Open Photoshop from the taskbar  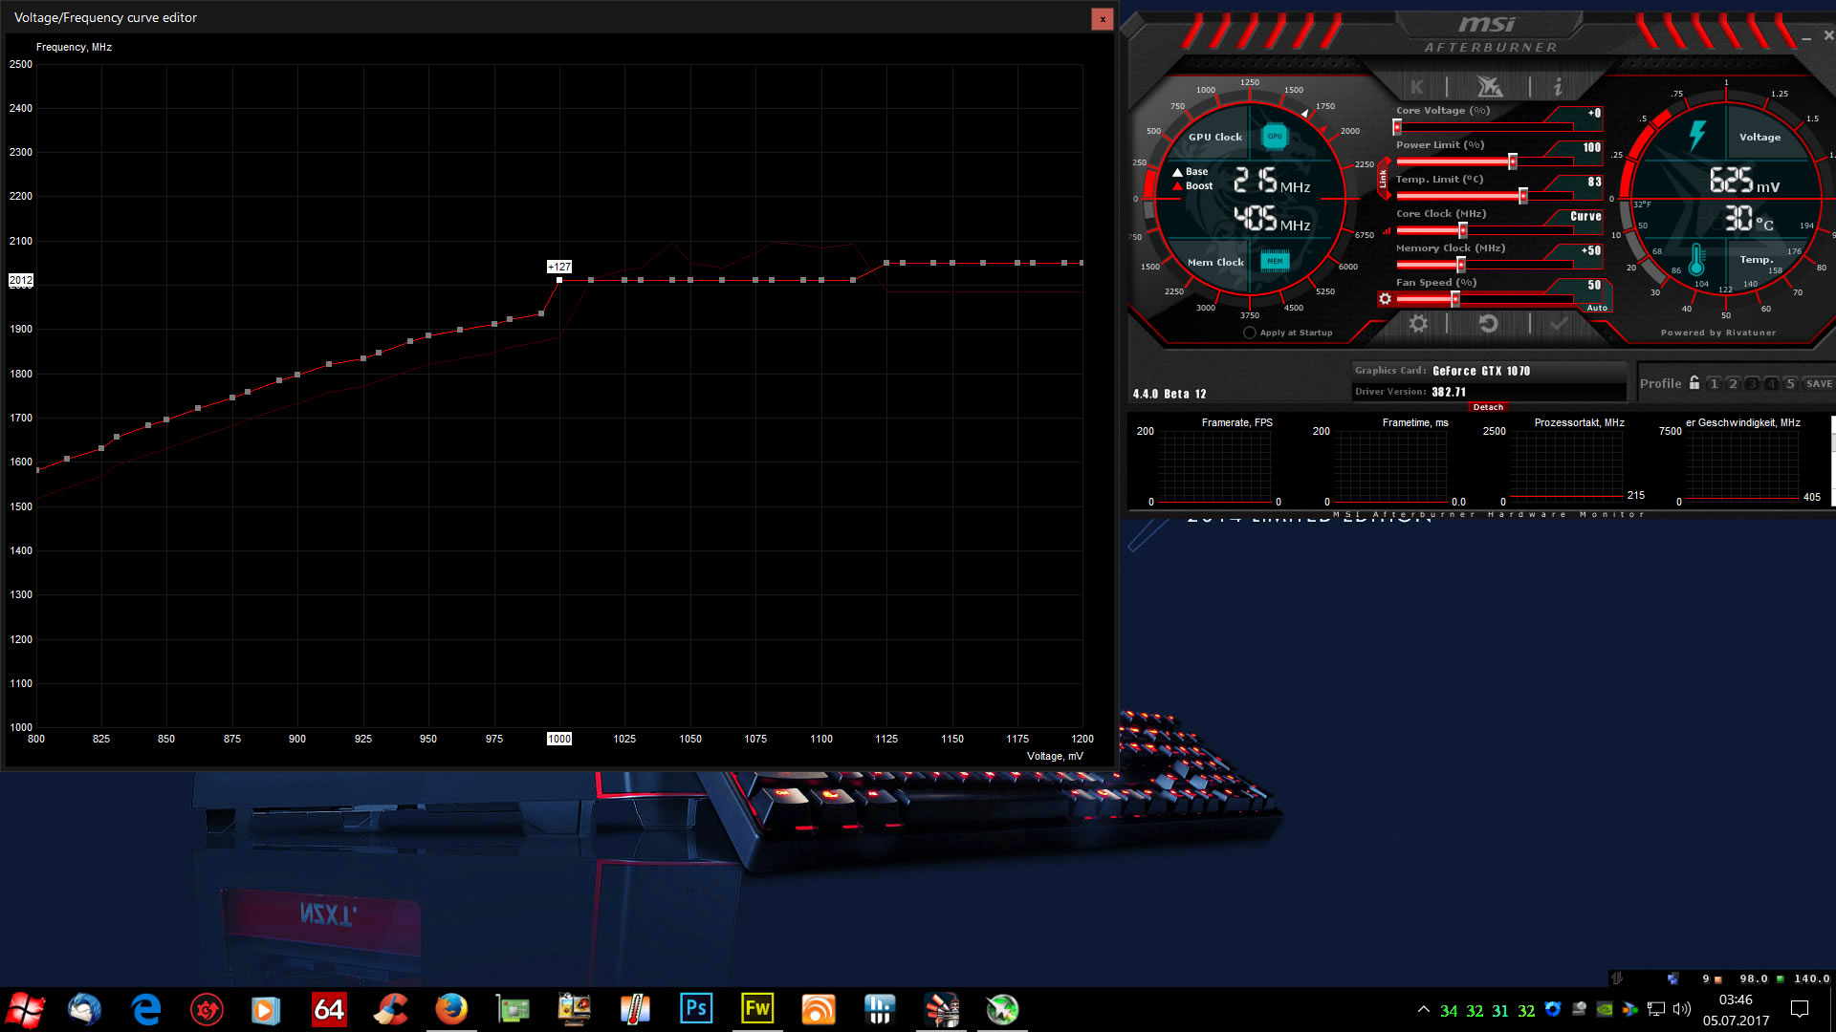tap(696, 1009)
